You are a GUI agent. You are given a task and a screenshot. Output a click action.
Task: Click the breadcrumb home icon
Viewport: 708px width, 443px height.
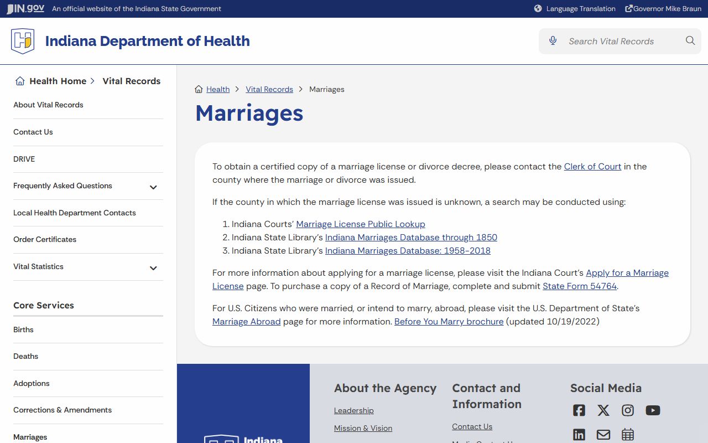(199, 89)
